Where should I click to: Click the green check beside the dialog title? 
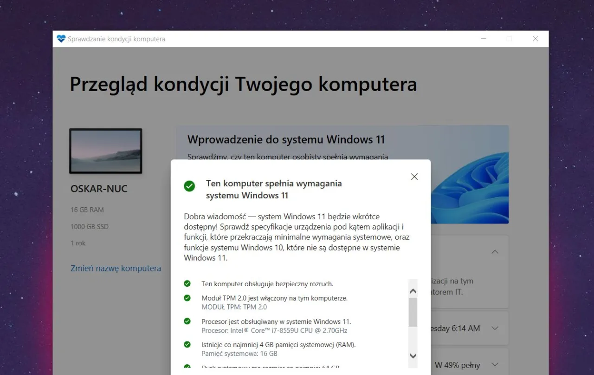(x=189, y=185)
